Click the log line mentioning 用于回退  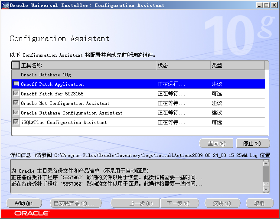click(x=107, y=183)
